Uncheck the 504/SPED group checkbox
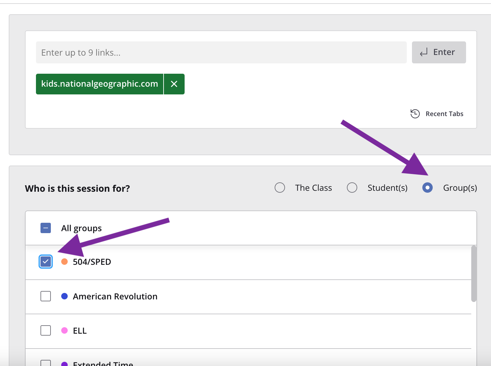 [45, 262]
